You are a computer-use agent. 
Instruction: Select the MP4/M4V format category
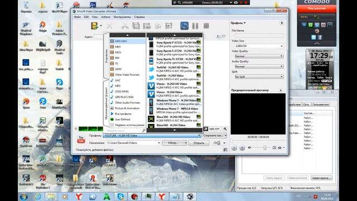[128, 41]
